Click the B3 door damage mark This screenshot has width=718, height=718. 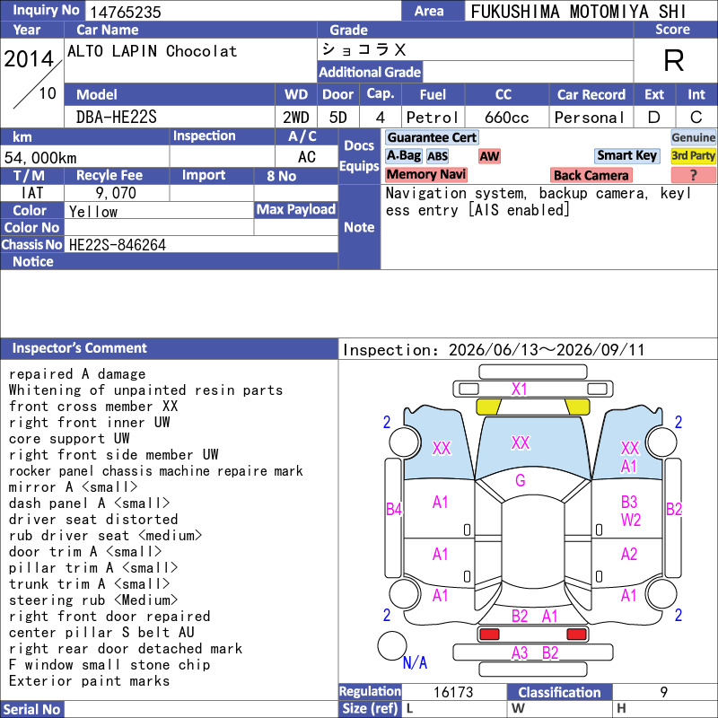(x=629, y=502)
